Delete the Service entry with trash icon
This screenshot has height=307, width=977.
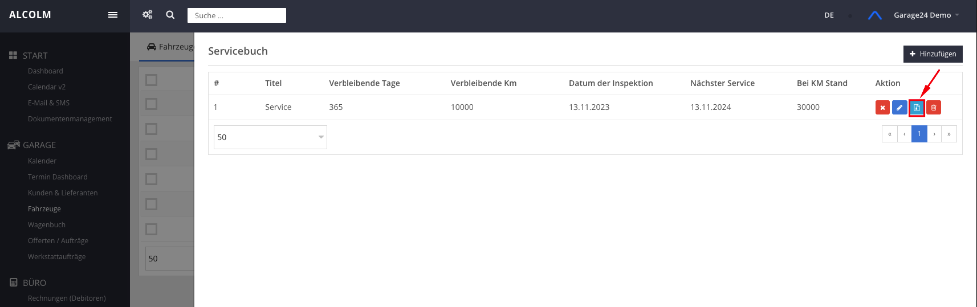[x=934, y=108]
